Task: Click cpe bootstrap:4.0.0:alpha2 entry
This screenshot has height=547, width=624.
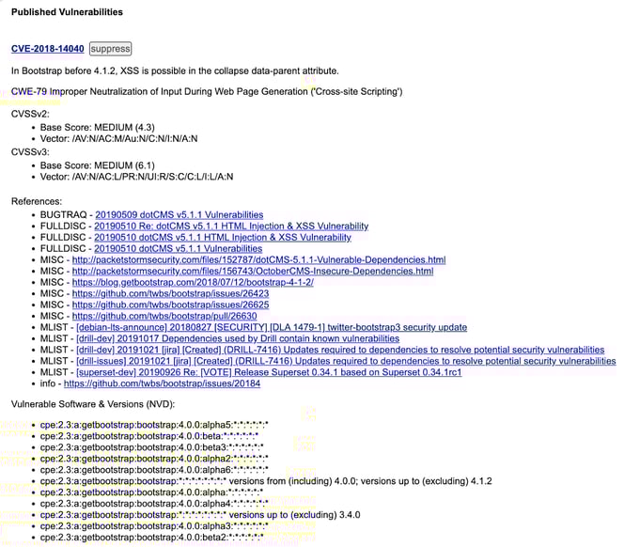Action: click(154, 459)
